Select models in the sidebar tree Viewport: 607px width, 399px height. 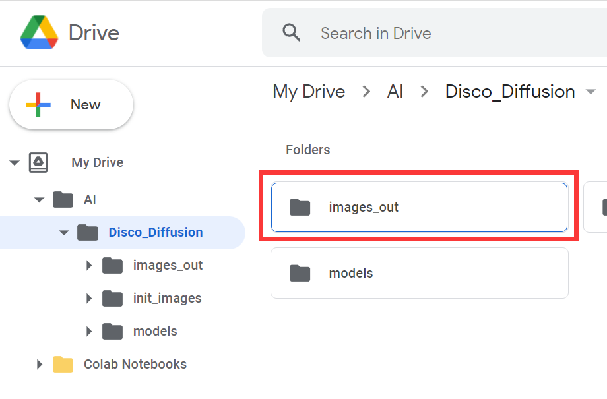click(155, 331)
